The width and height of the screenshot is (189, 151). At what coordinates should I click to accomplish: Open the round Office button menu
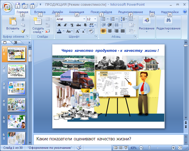(7, 7)
